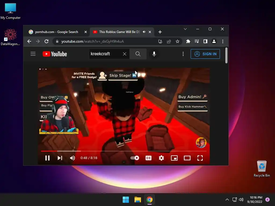Open Chrome profile avatar

[x=214, y=41]
